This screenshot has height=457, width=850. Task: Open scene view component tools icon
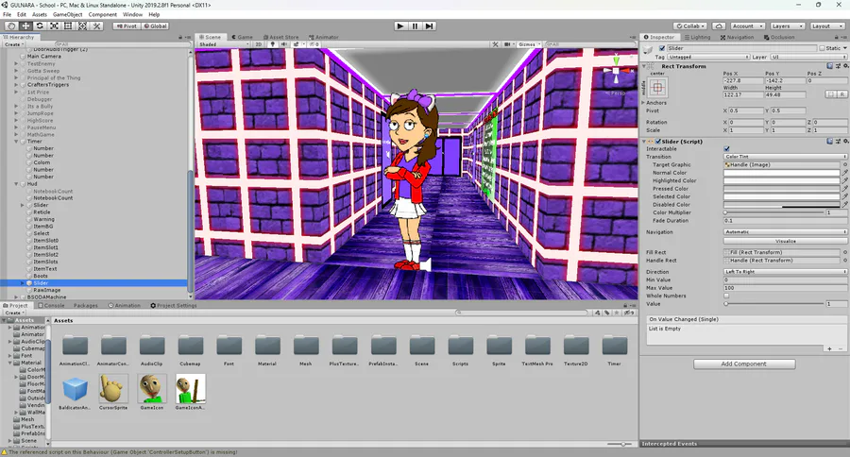click(496, 44)
